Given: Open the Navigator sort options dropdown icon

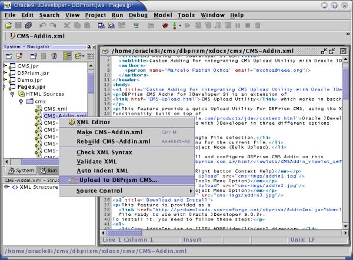Looking at the screenshot, I should 79,56.
